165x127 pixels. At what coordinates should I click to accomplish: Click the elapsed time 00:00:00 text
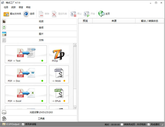[115, 125]
